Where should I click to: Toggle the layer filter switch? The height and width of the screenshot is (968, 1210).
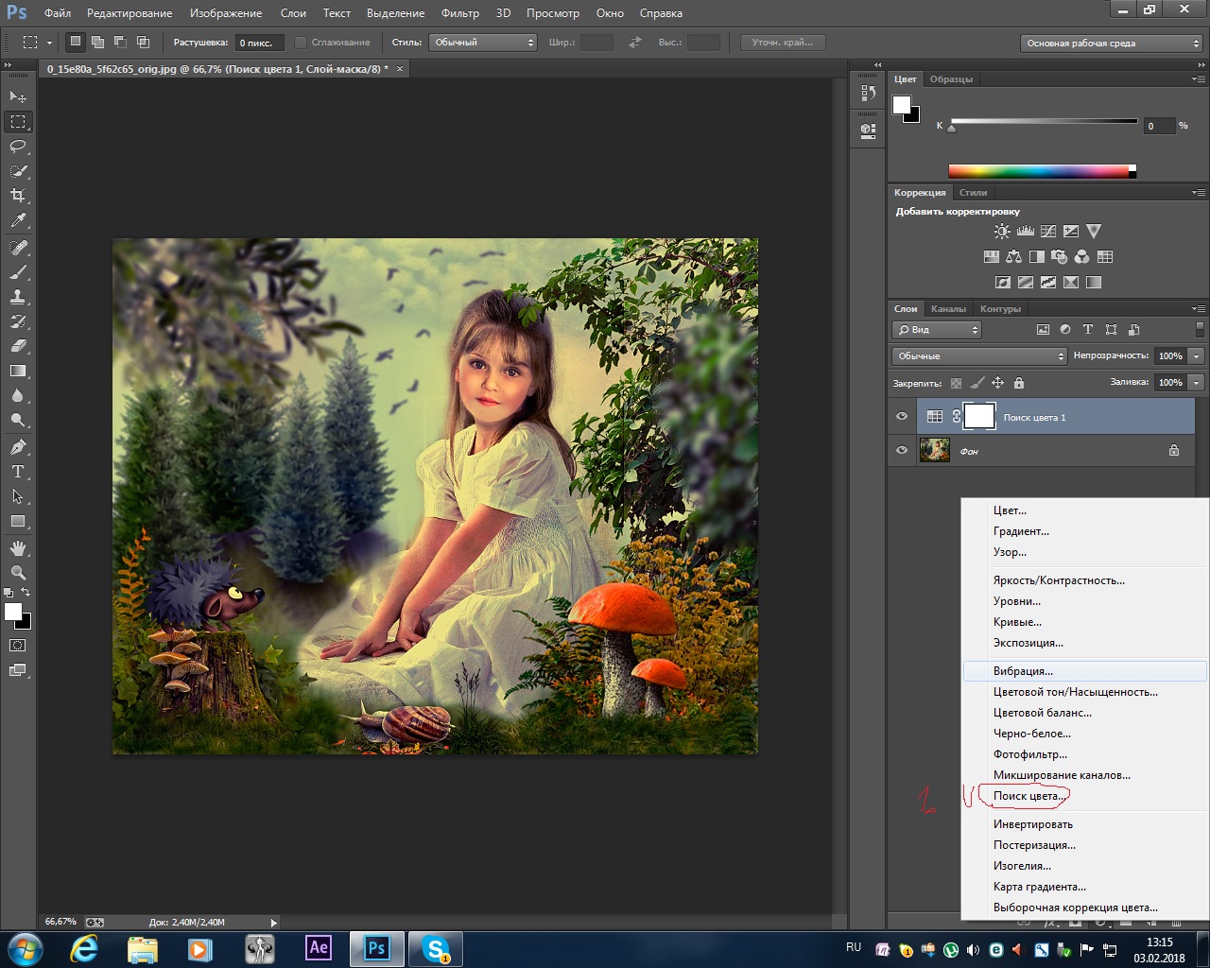1200,329
